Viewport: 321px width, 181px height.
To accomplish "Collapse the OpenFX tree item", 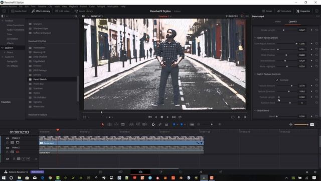I will click(x=3, y=48).
